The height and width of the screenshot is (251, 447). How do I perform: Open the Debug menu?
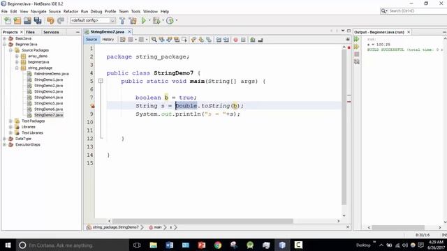point(96,11)
